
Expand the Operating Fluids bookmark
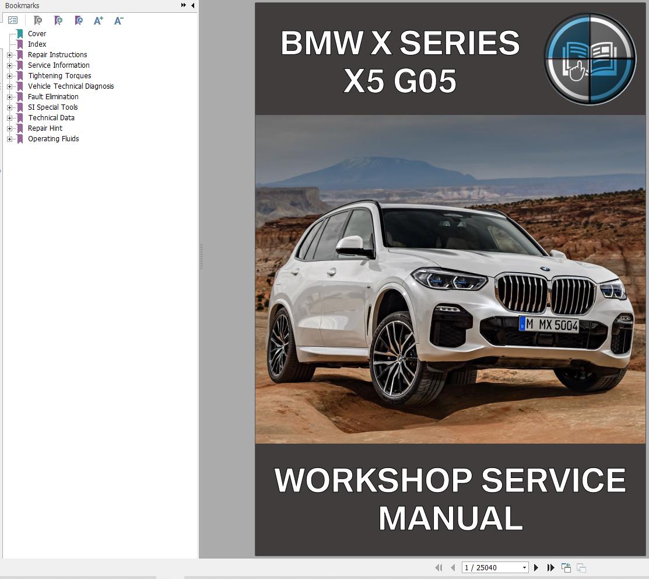click(9, 138)
